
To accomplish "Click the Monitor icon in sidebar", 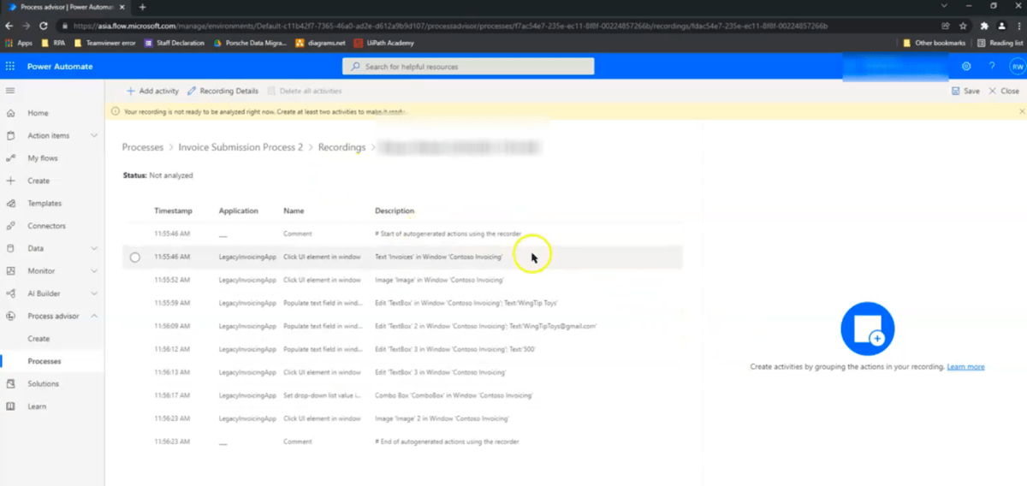I will coord(10,270).
